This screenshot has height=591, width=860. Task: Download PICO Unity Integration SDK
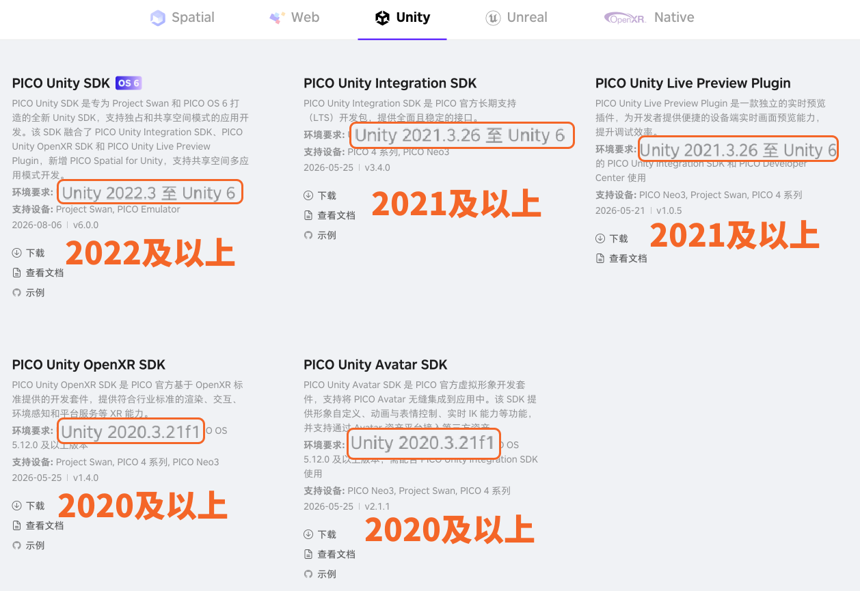(320, 195)
